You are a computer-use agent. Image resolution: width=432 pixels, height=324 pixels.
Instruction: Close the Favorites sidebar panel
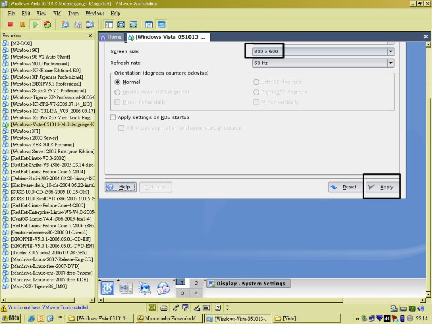point(90,36)
